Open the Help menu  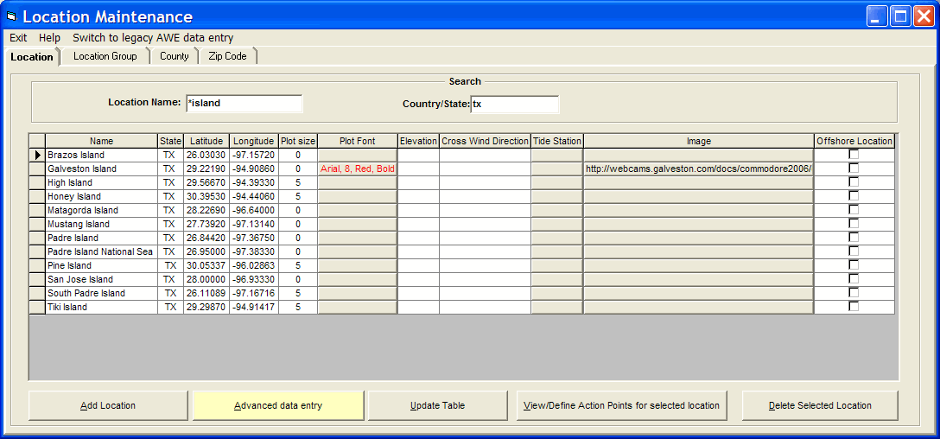click(49, 38)
